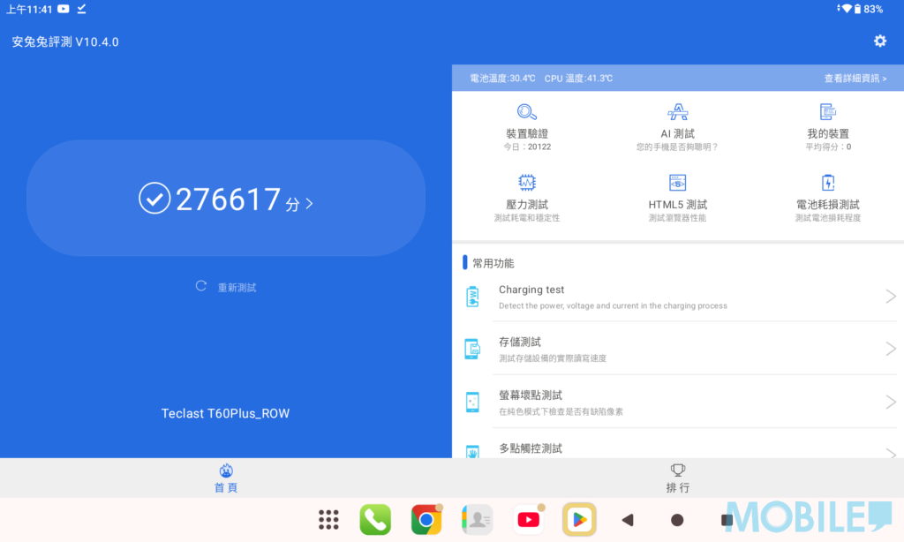This screenshot has height=542, width=904.
Task: Open 電池耗損測試 battery wear icon
Action: (x=827, y=184)
